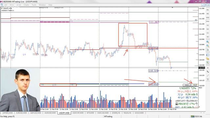Open the View menu
Image resolution: width=210 pixels, height=118 pixels.
pos(12,5)
